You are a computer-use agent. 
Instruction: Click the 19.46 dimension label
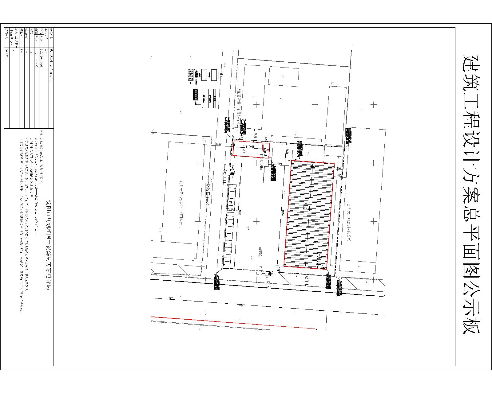(280, 164)
